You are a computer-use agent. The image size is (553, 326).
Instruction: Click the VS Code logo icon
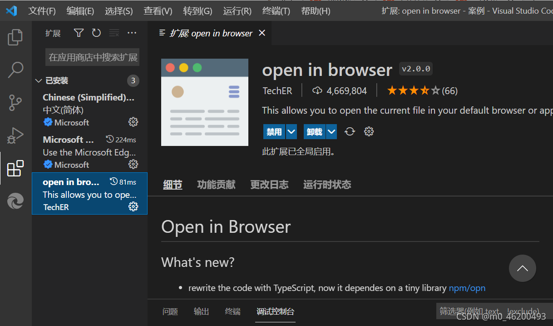click(11, 10)
